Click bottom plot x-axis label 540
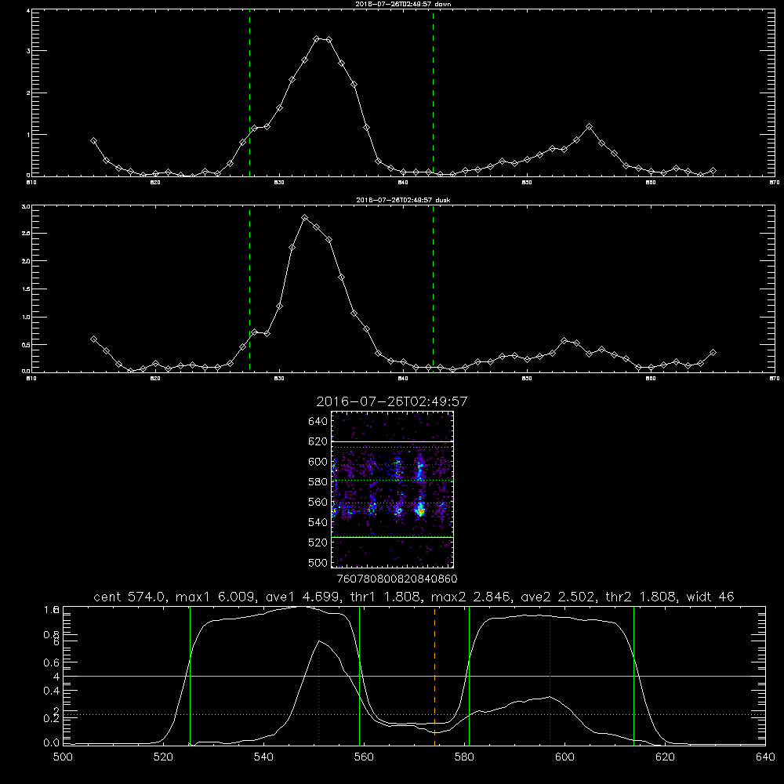 click(263, 757)
